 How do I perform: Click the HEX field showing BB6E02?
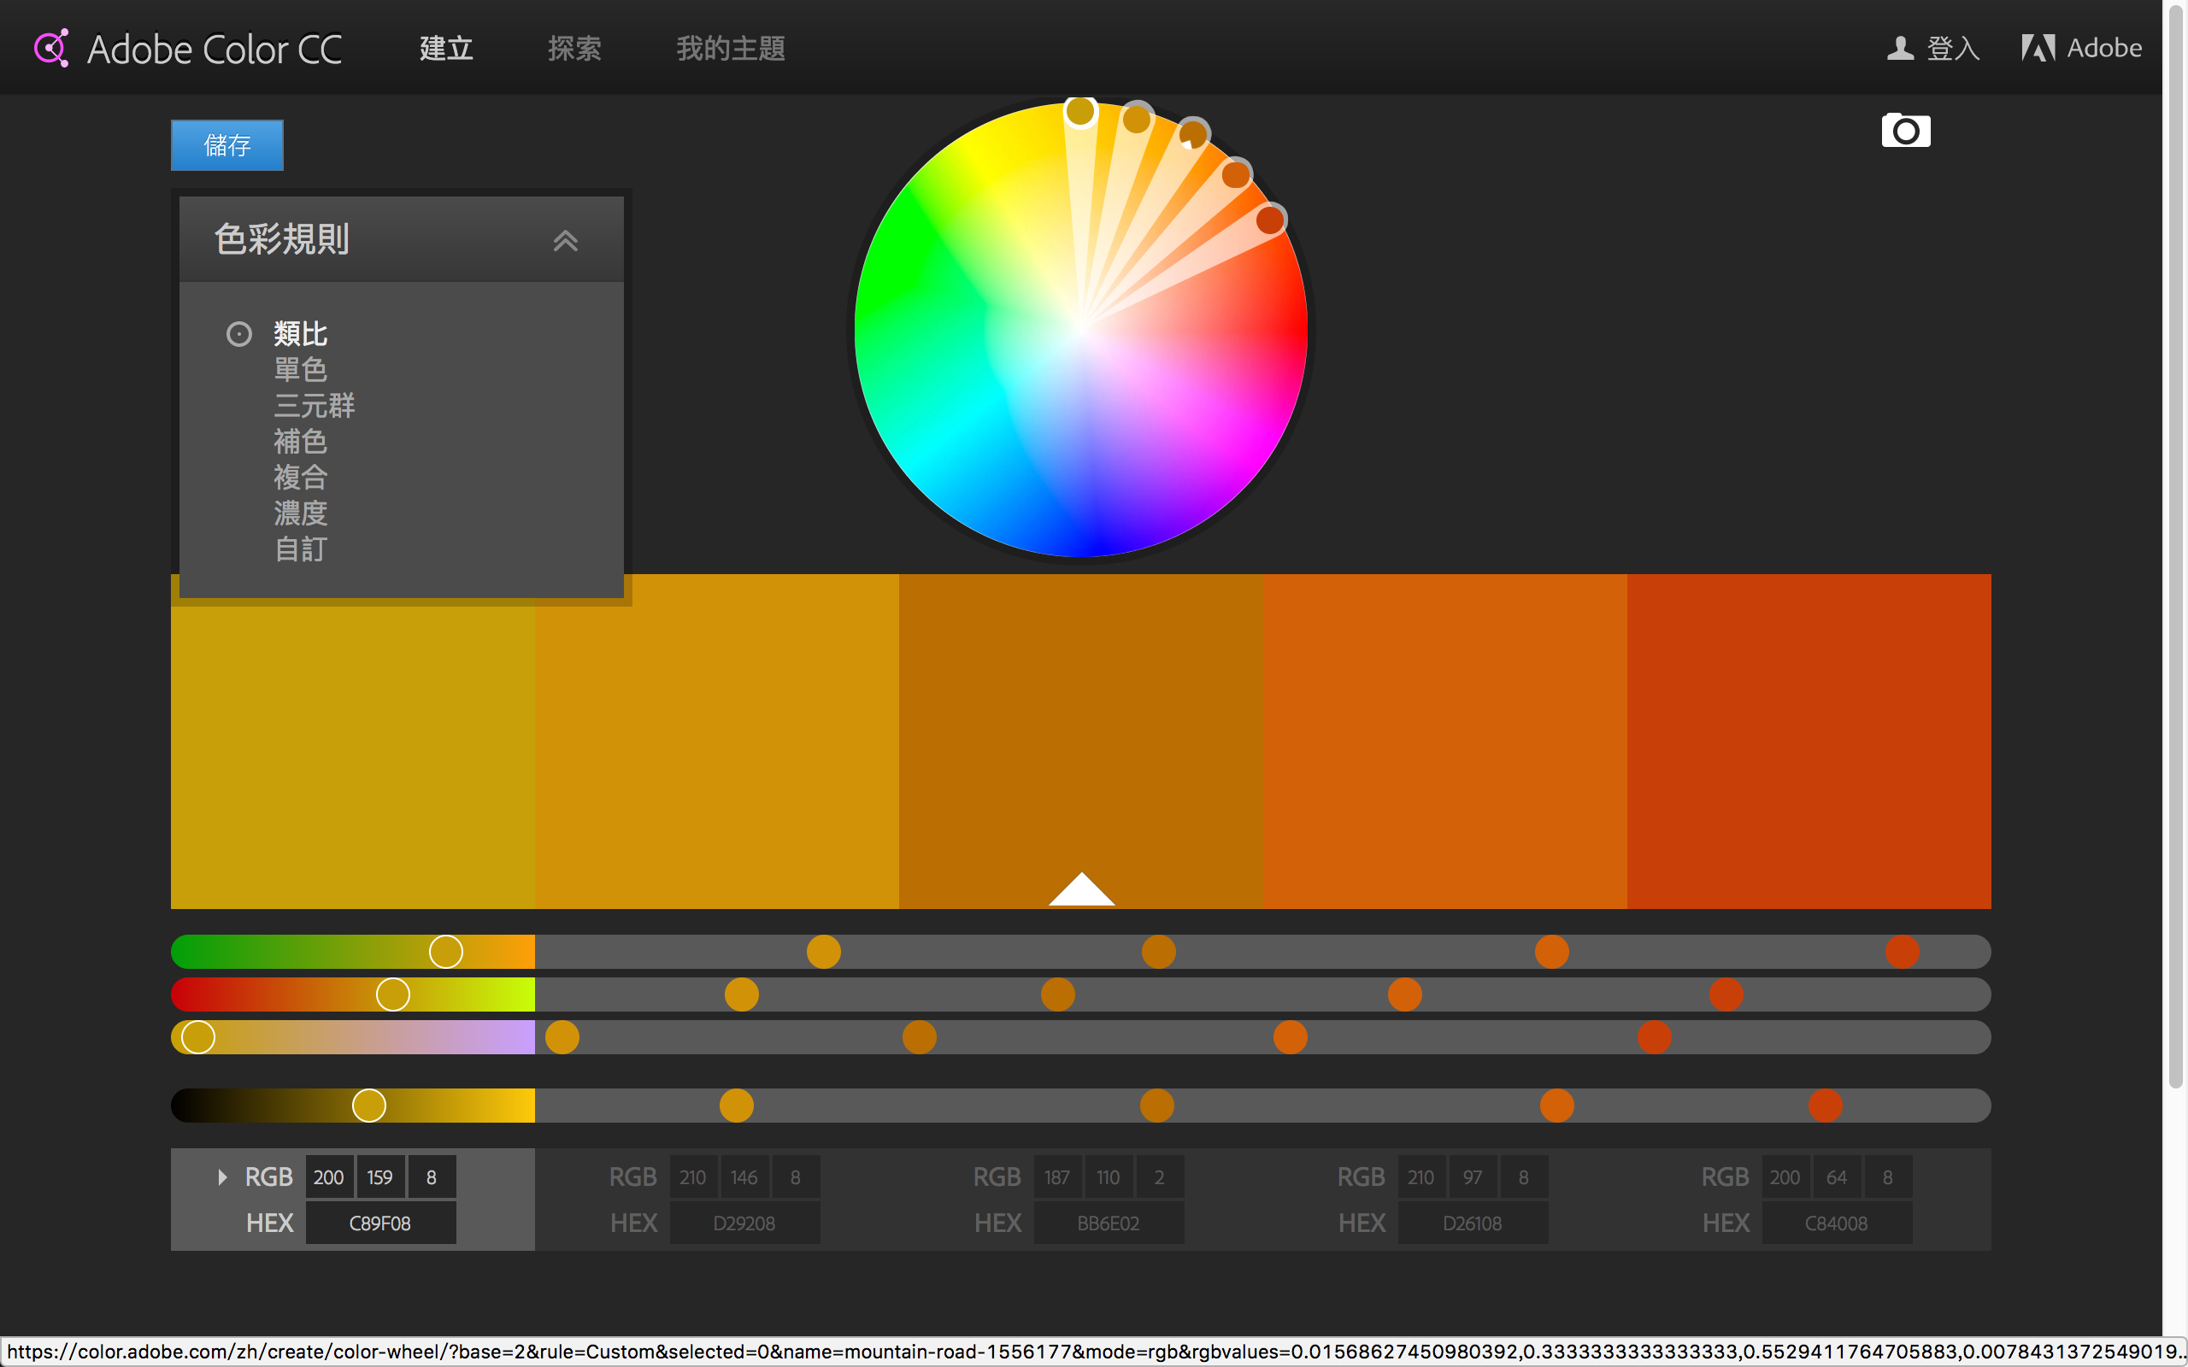pyautogui.click(x=1109, y=1223)
